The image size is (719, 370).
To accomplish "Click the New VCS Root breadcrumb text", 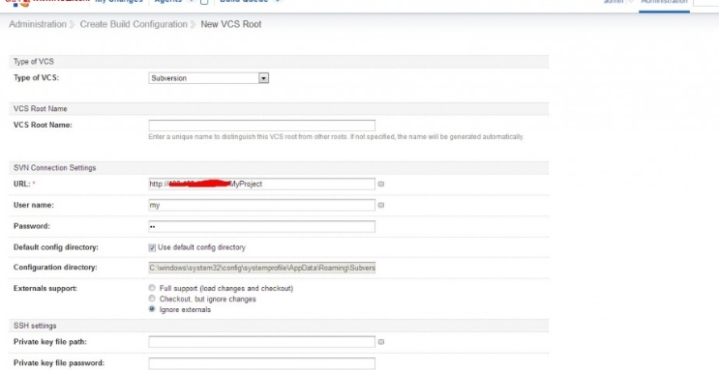I will pos(231,24).
